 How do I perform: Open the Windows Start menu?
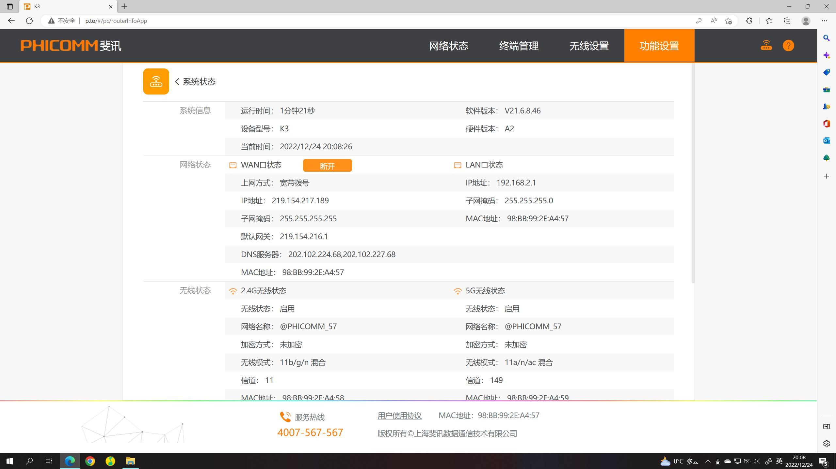pos(10,461)
